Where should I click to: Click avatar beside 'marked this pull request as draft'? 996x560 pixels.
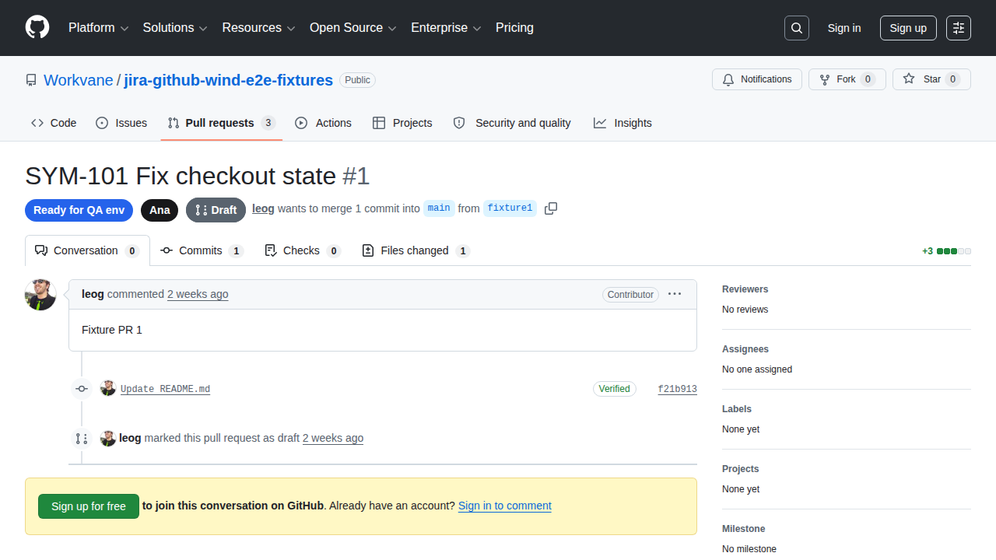click(108, 438)
